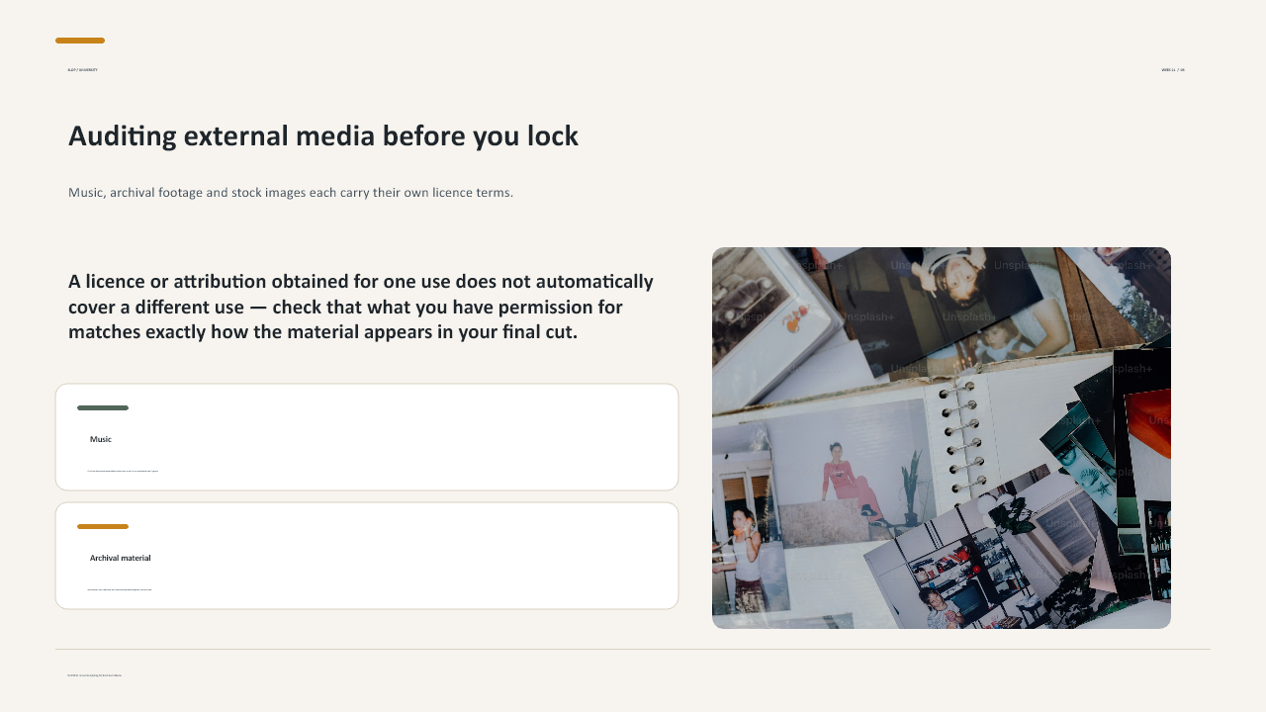
Task: Select the orange accent bar on Archival card
Action: point(103,526)
